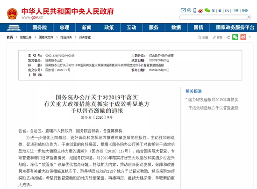
Task: Click the 收藏 star icon
Action: pos(200,37)
